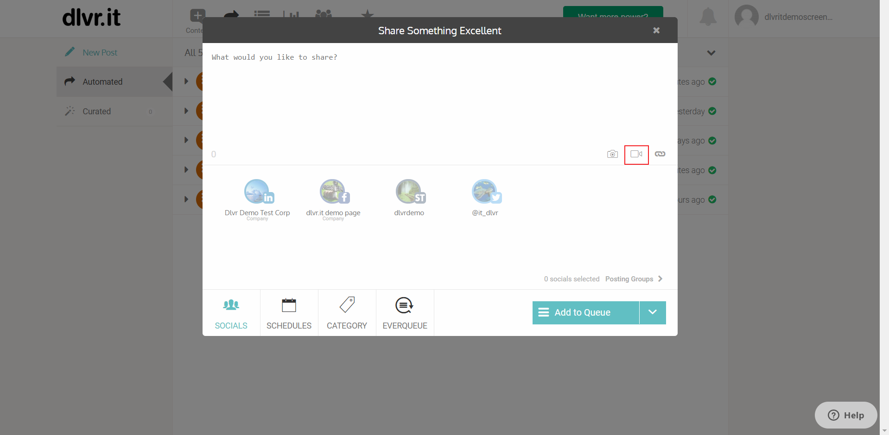
Task: Click the green check on the hours ago row
Action: pos(712,199)
